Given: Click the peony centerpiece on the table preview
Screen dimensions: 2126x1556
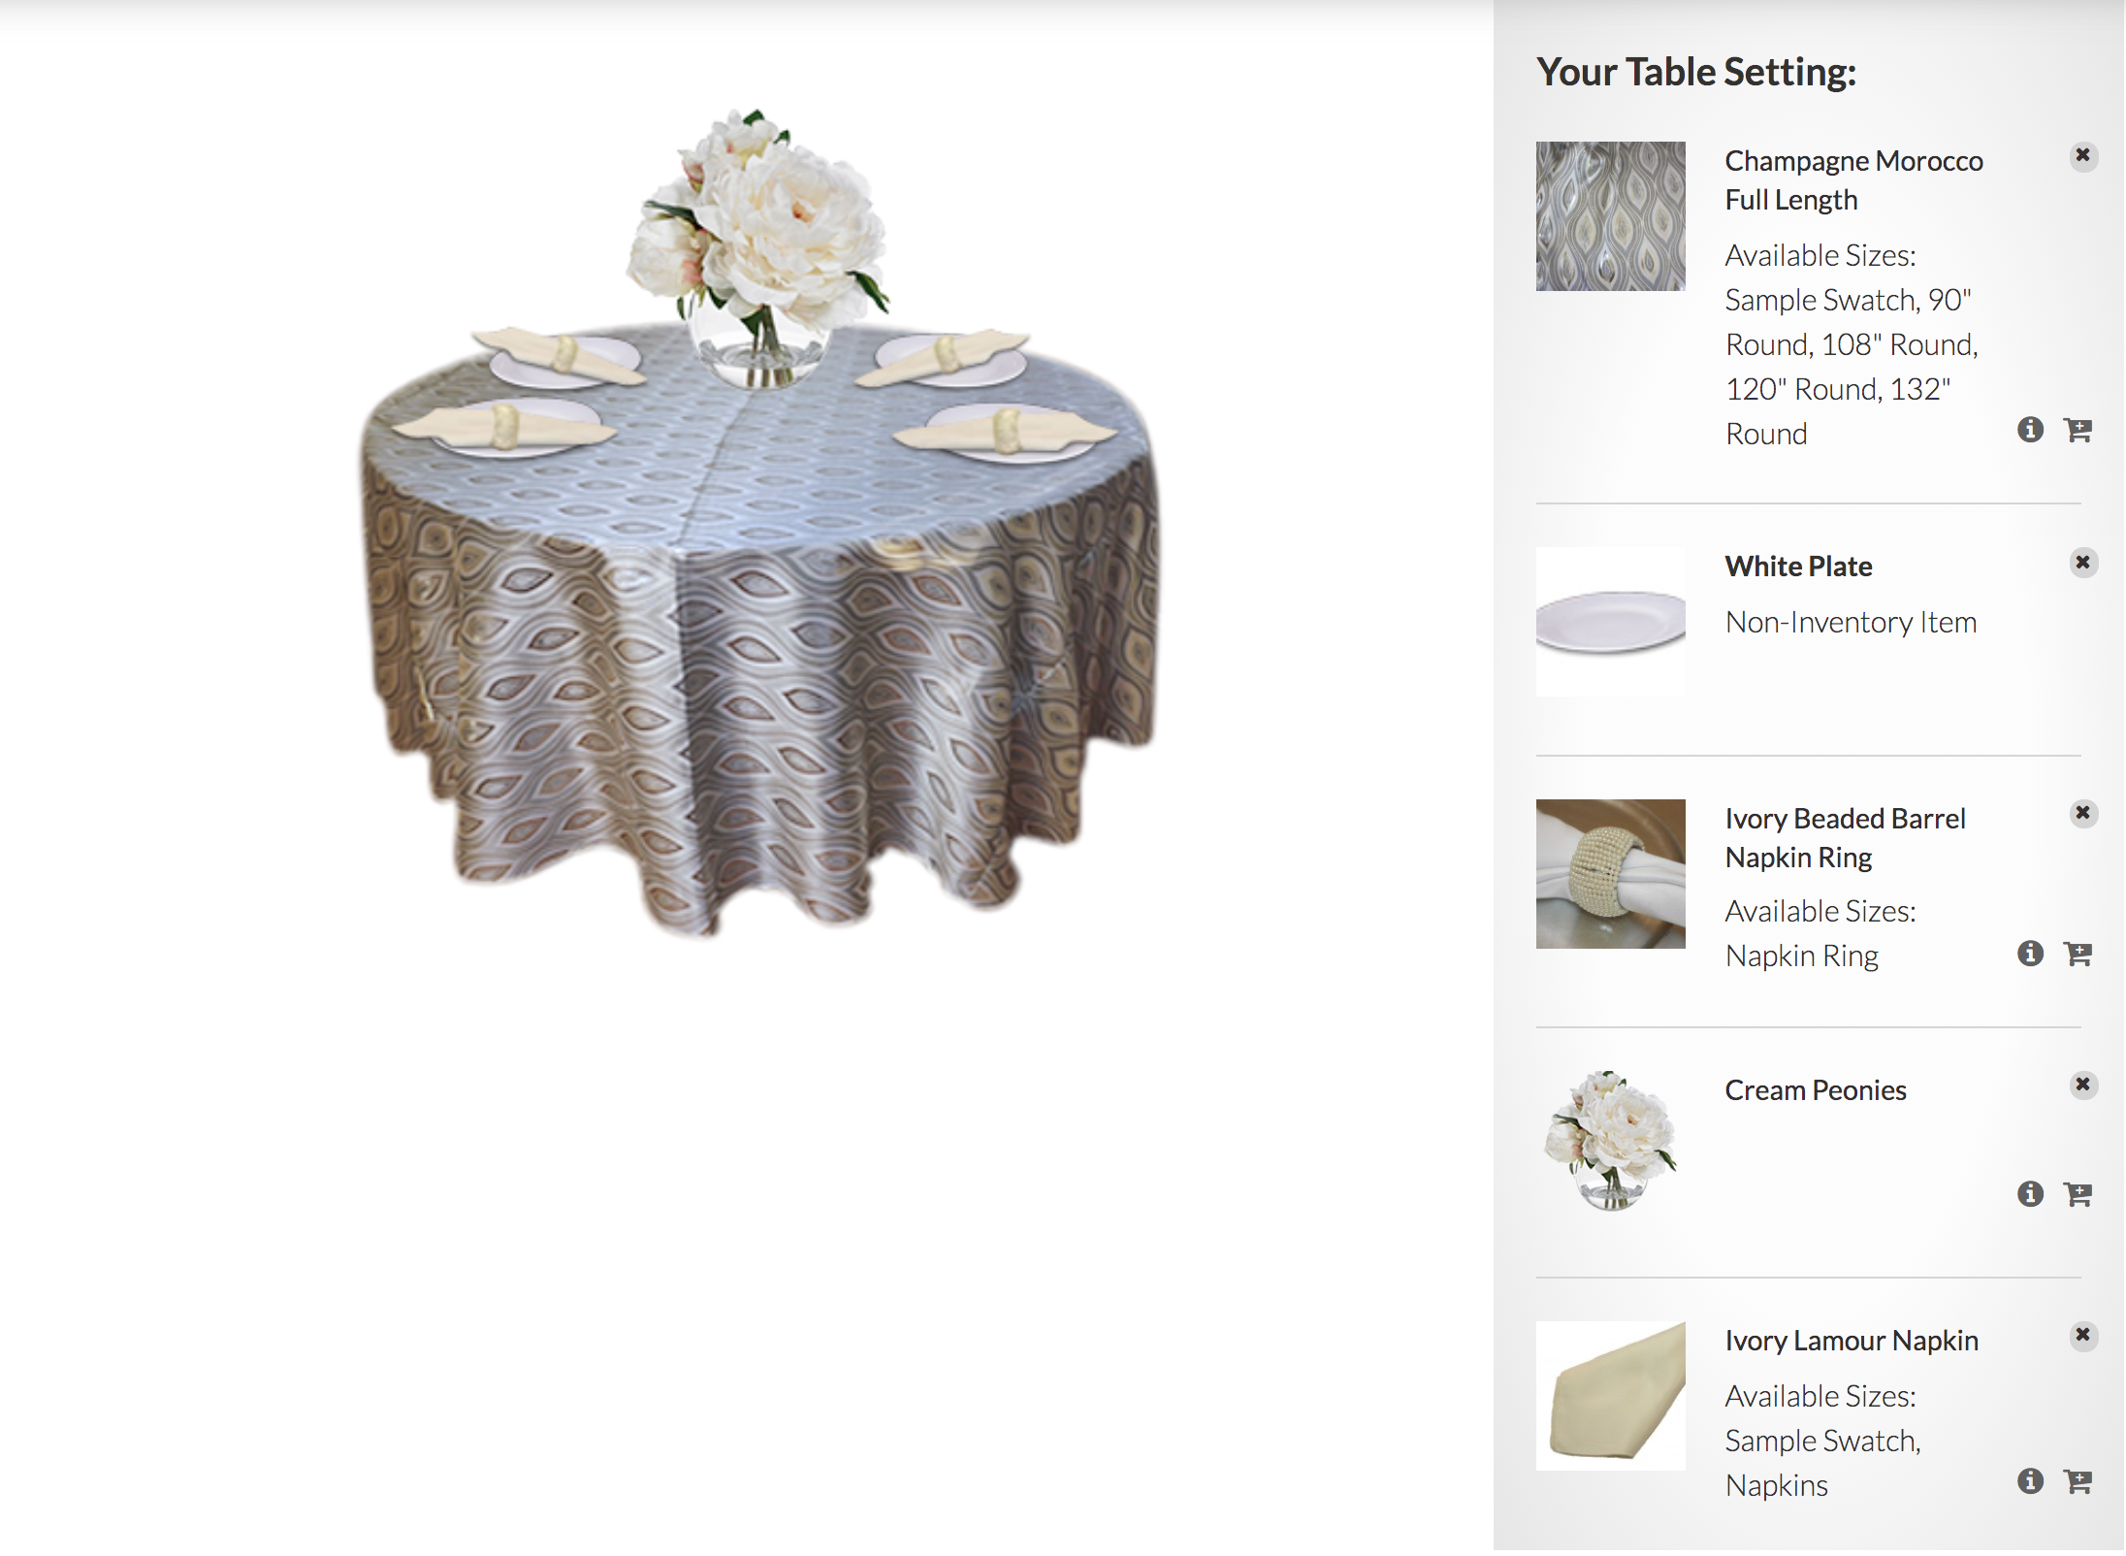Looking at the screenshot, I should click(758, 248).
